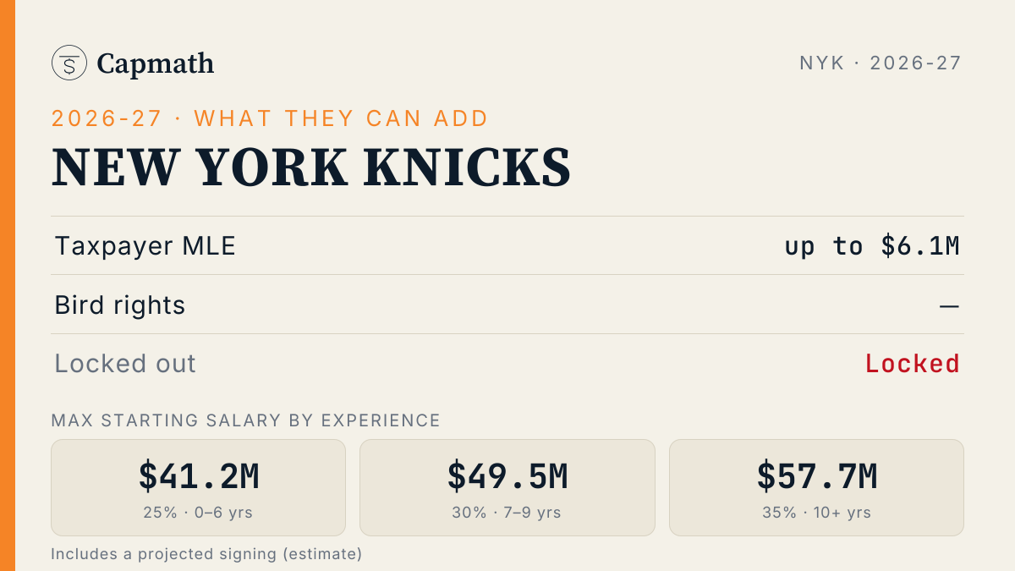This screenshot has width=1015, height=571.
Task: Select the Locked out row label
Action: coord(125,364)
